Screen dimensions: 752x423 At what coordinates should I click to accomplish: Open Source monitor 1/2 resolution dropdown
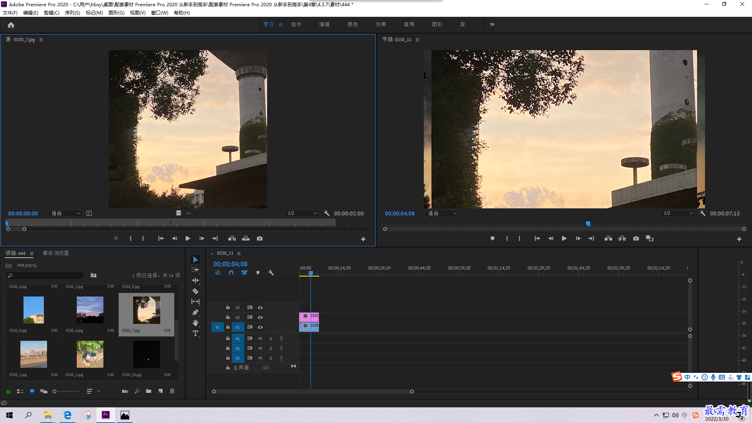[x=302, y=213]
